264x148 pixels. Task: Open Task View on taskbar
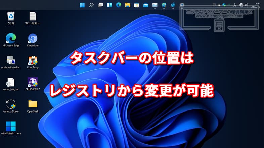pos(100,5)
